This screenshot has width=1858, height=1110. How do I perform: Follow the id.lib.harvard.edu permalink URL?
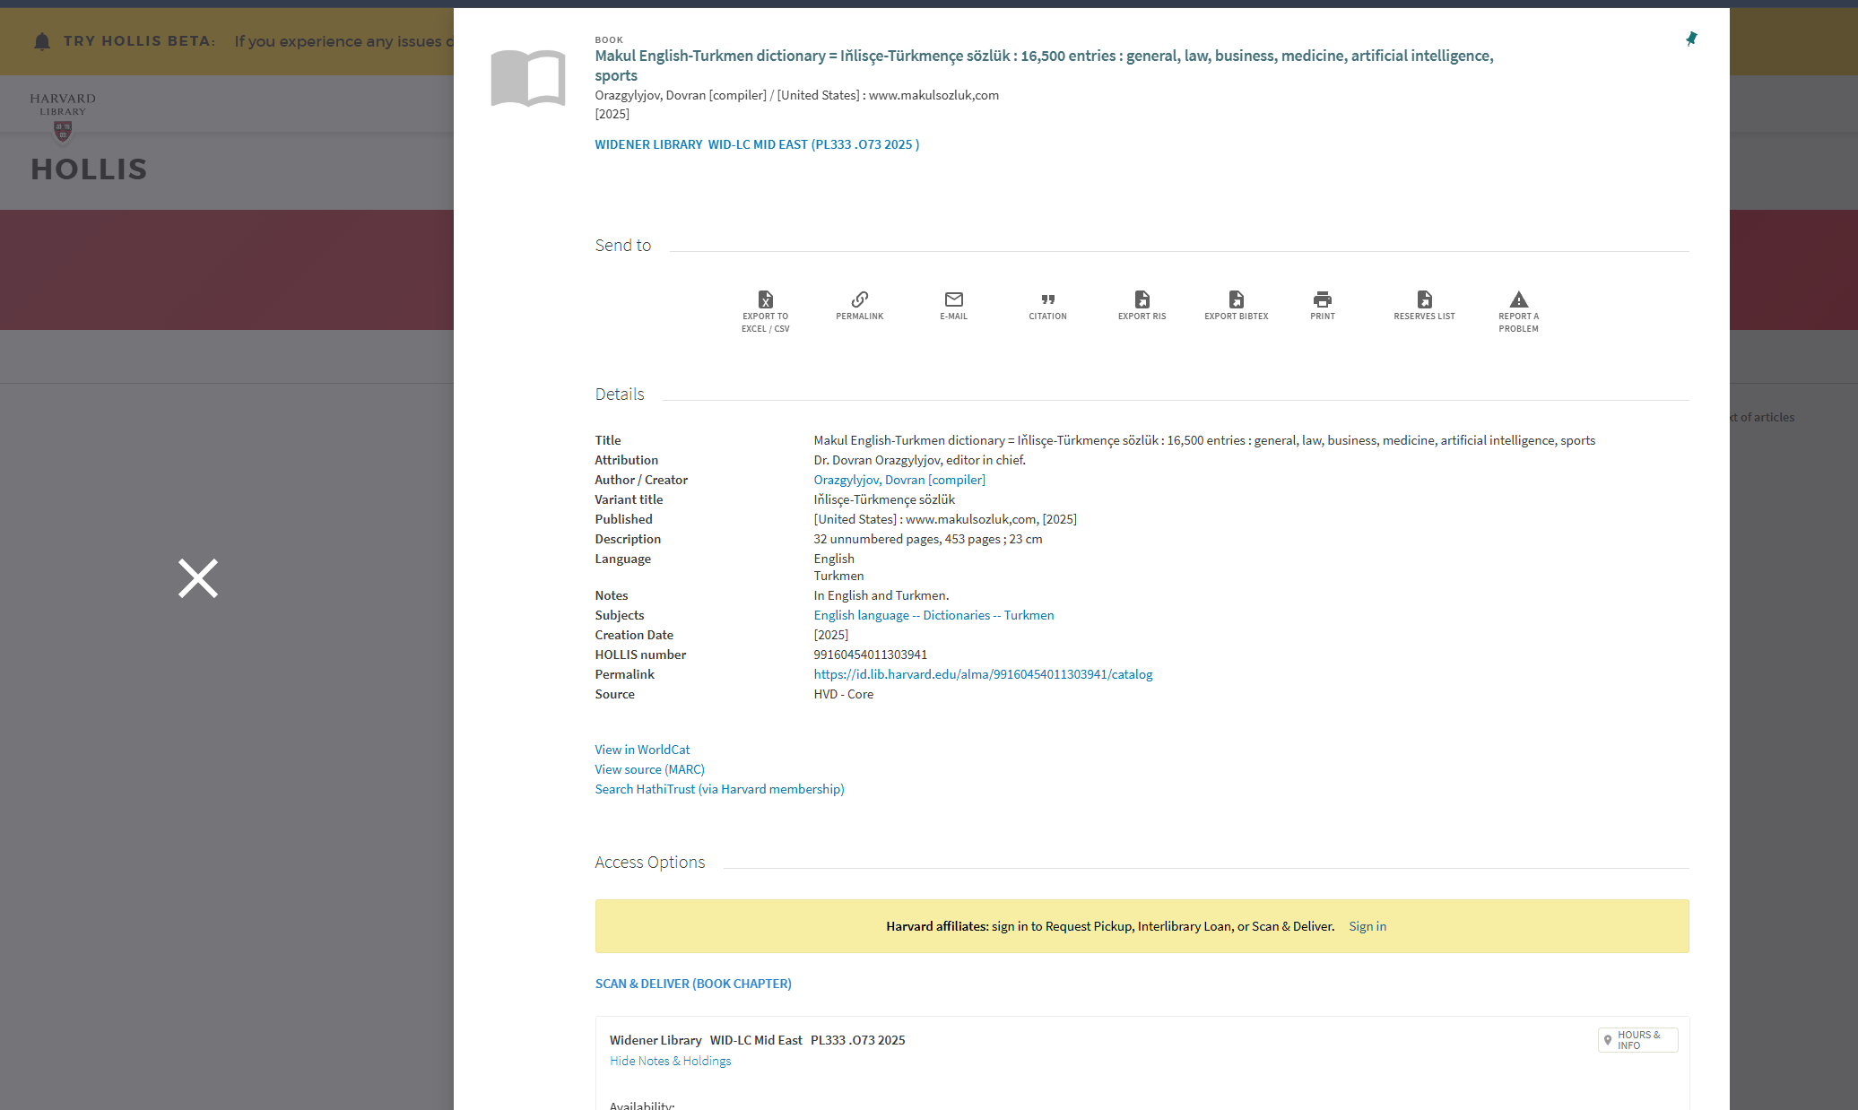(x=983, y=674)
